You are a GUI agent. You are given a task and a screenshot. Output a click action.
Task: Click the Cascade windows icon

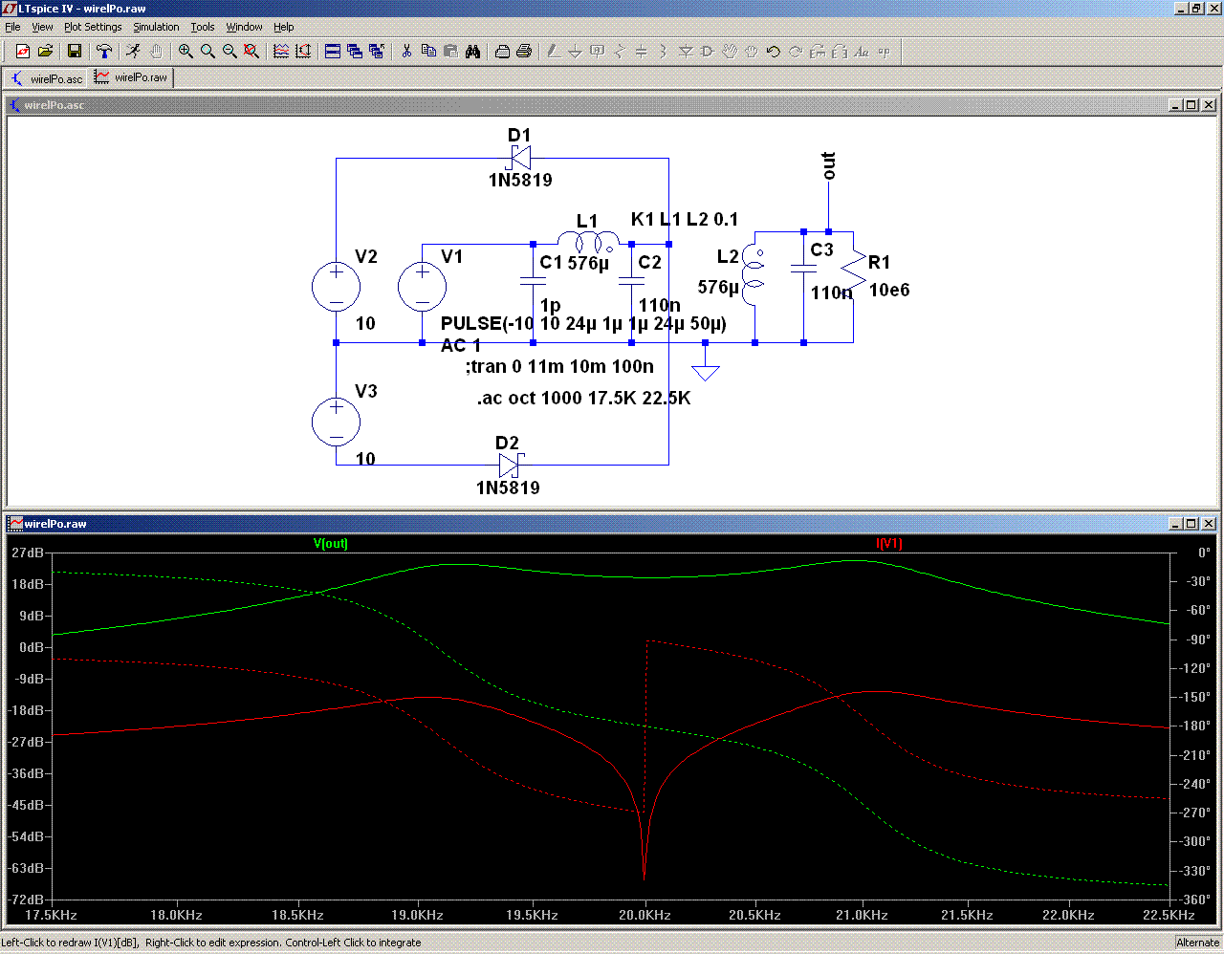pyautogui.click(x=355, y=52)
